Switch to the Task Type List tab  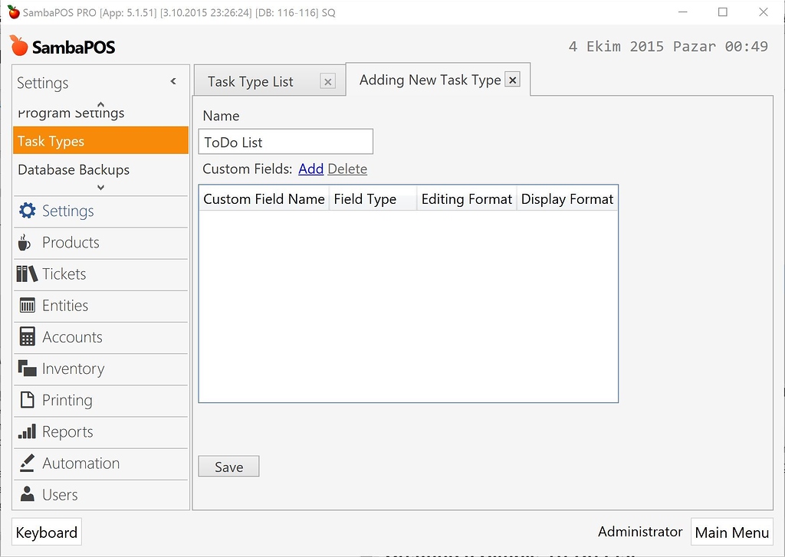pyautogui.click(x=252, y=80)
